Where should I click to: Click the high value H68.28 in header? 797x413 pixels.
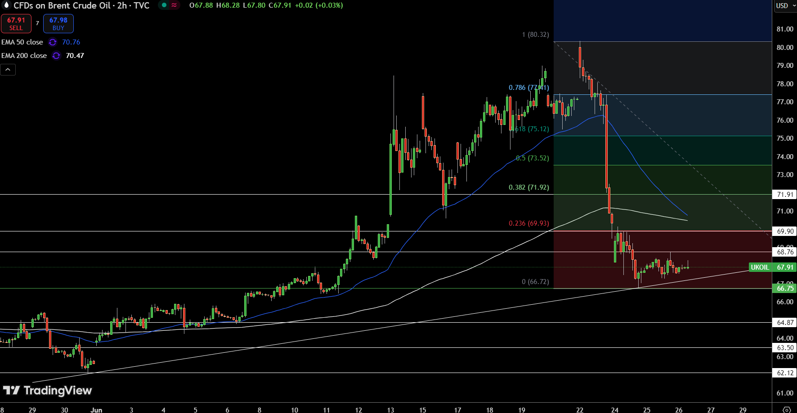[x=228, y=5]
